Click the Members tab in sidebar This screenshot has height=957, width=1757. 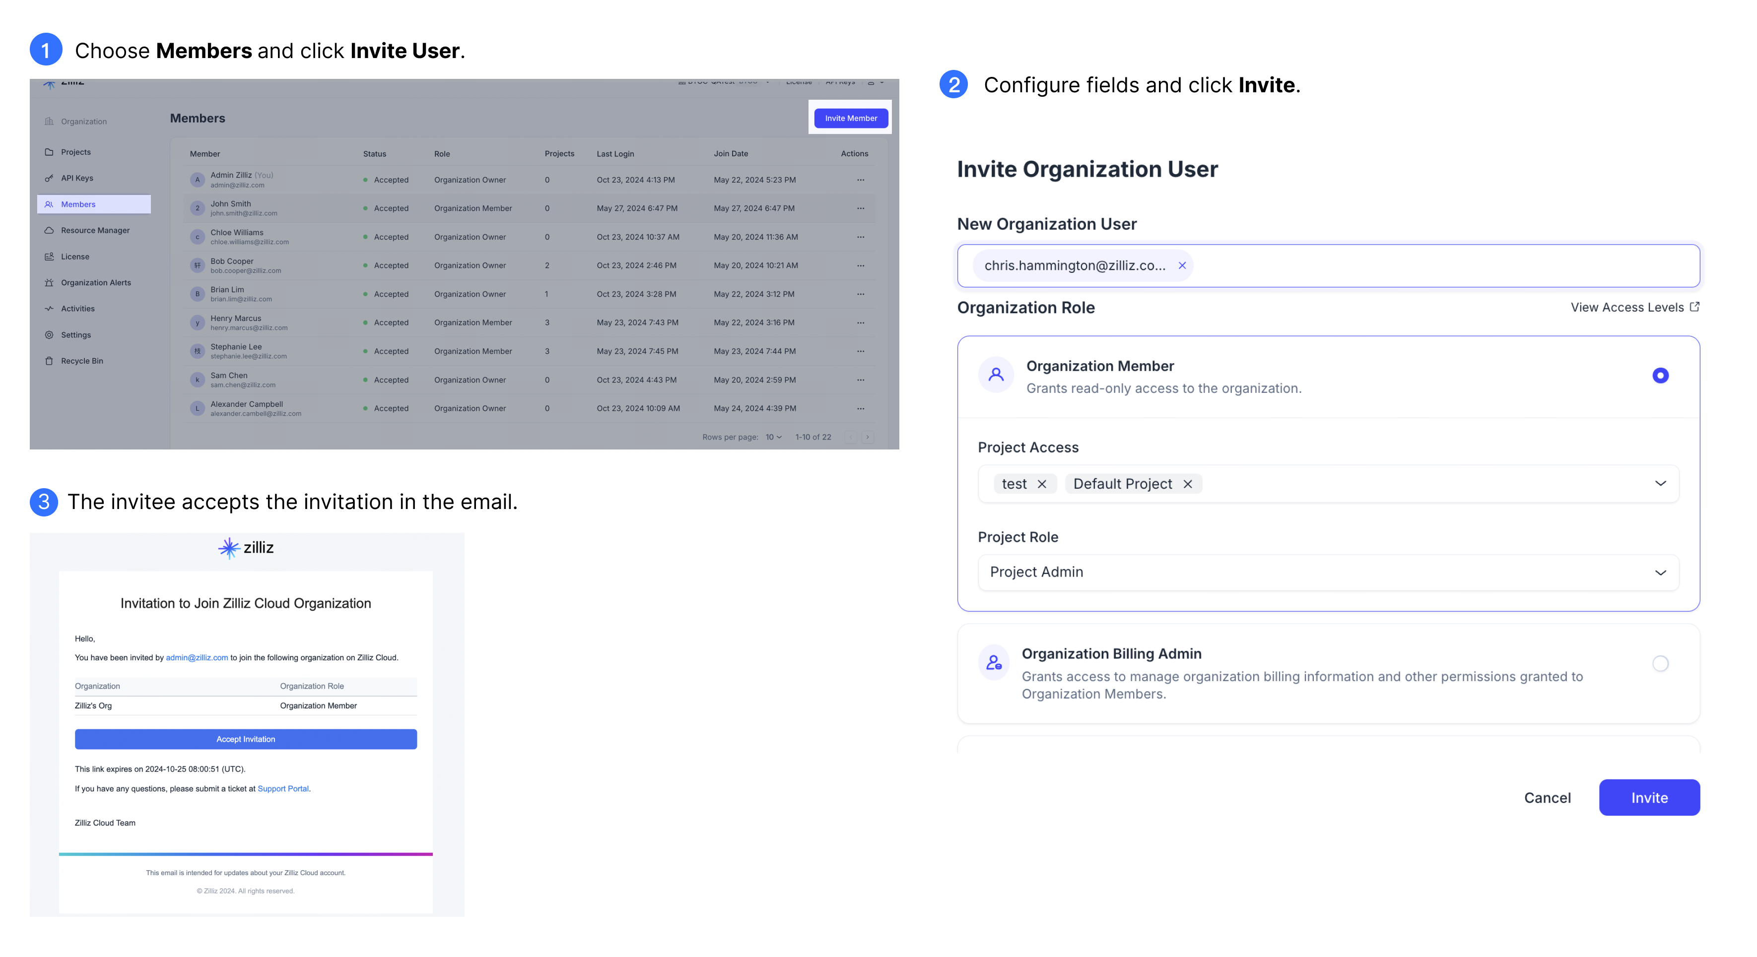click(x=94, y=204)
